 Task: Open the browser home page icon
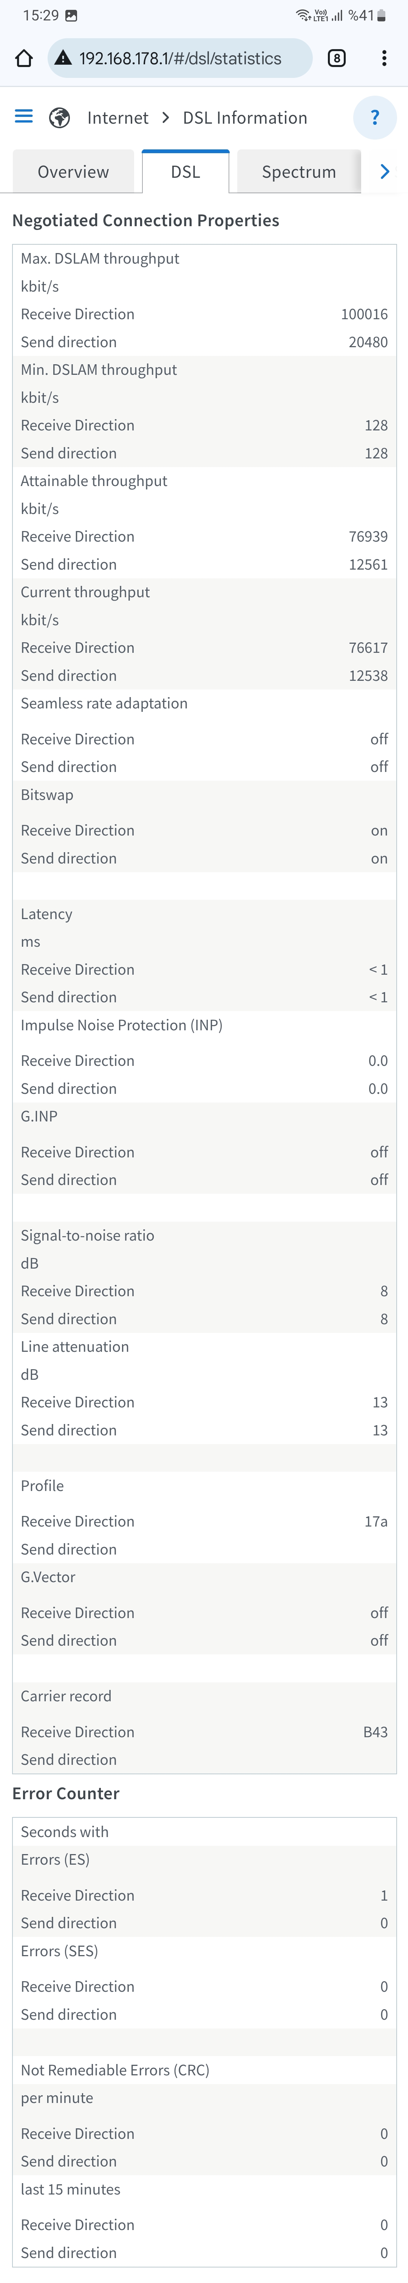(x=24, y=59)
